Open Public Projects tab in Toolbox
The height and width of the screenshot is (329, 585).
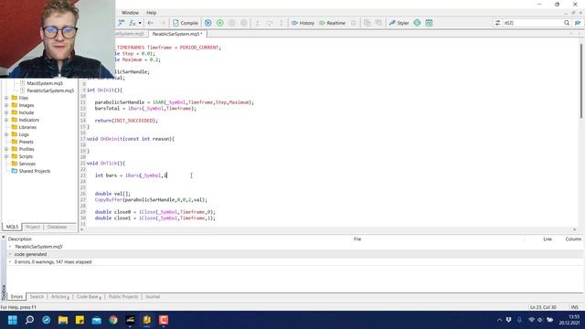(x=123, y=296)
